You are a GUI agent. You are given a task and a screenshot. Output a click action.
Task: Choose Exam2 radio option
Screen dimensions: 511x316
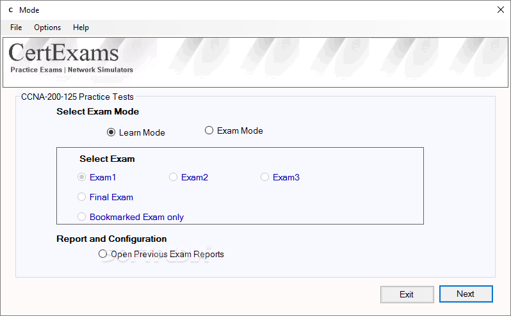(x=188, y=177)
